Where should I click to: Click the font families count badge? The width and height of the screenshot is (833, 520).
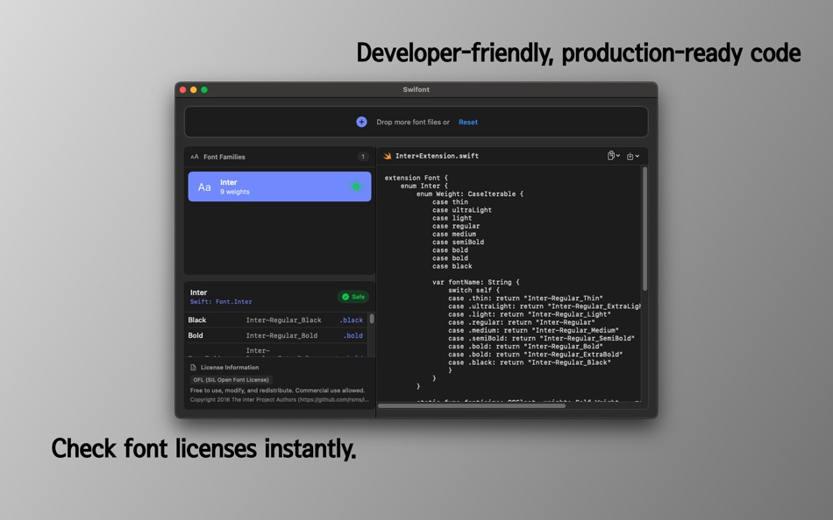click(363, 157)
